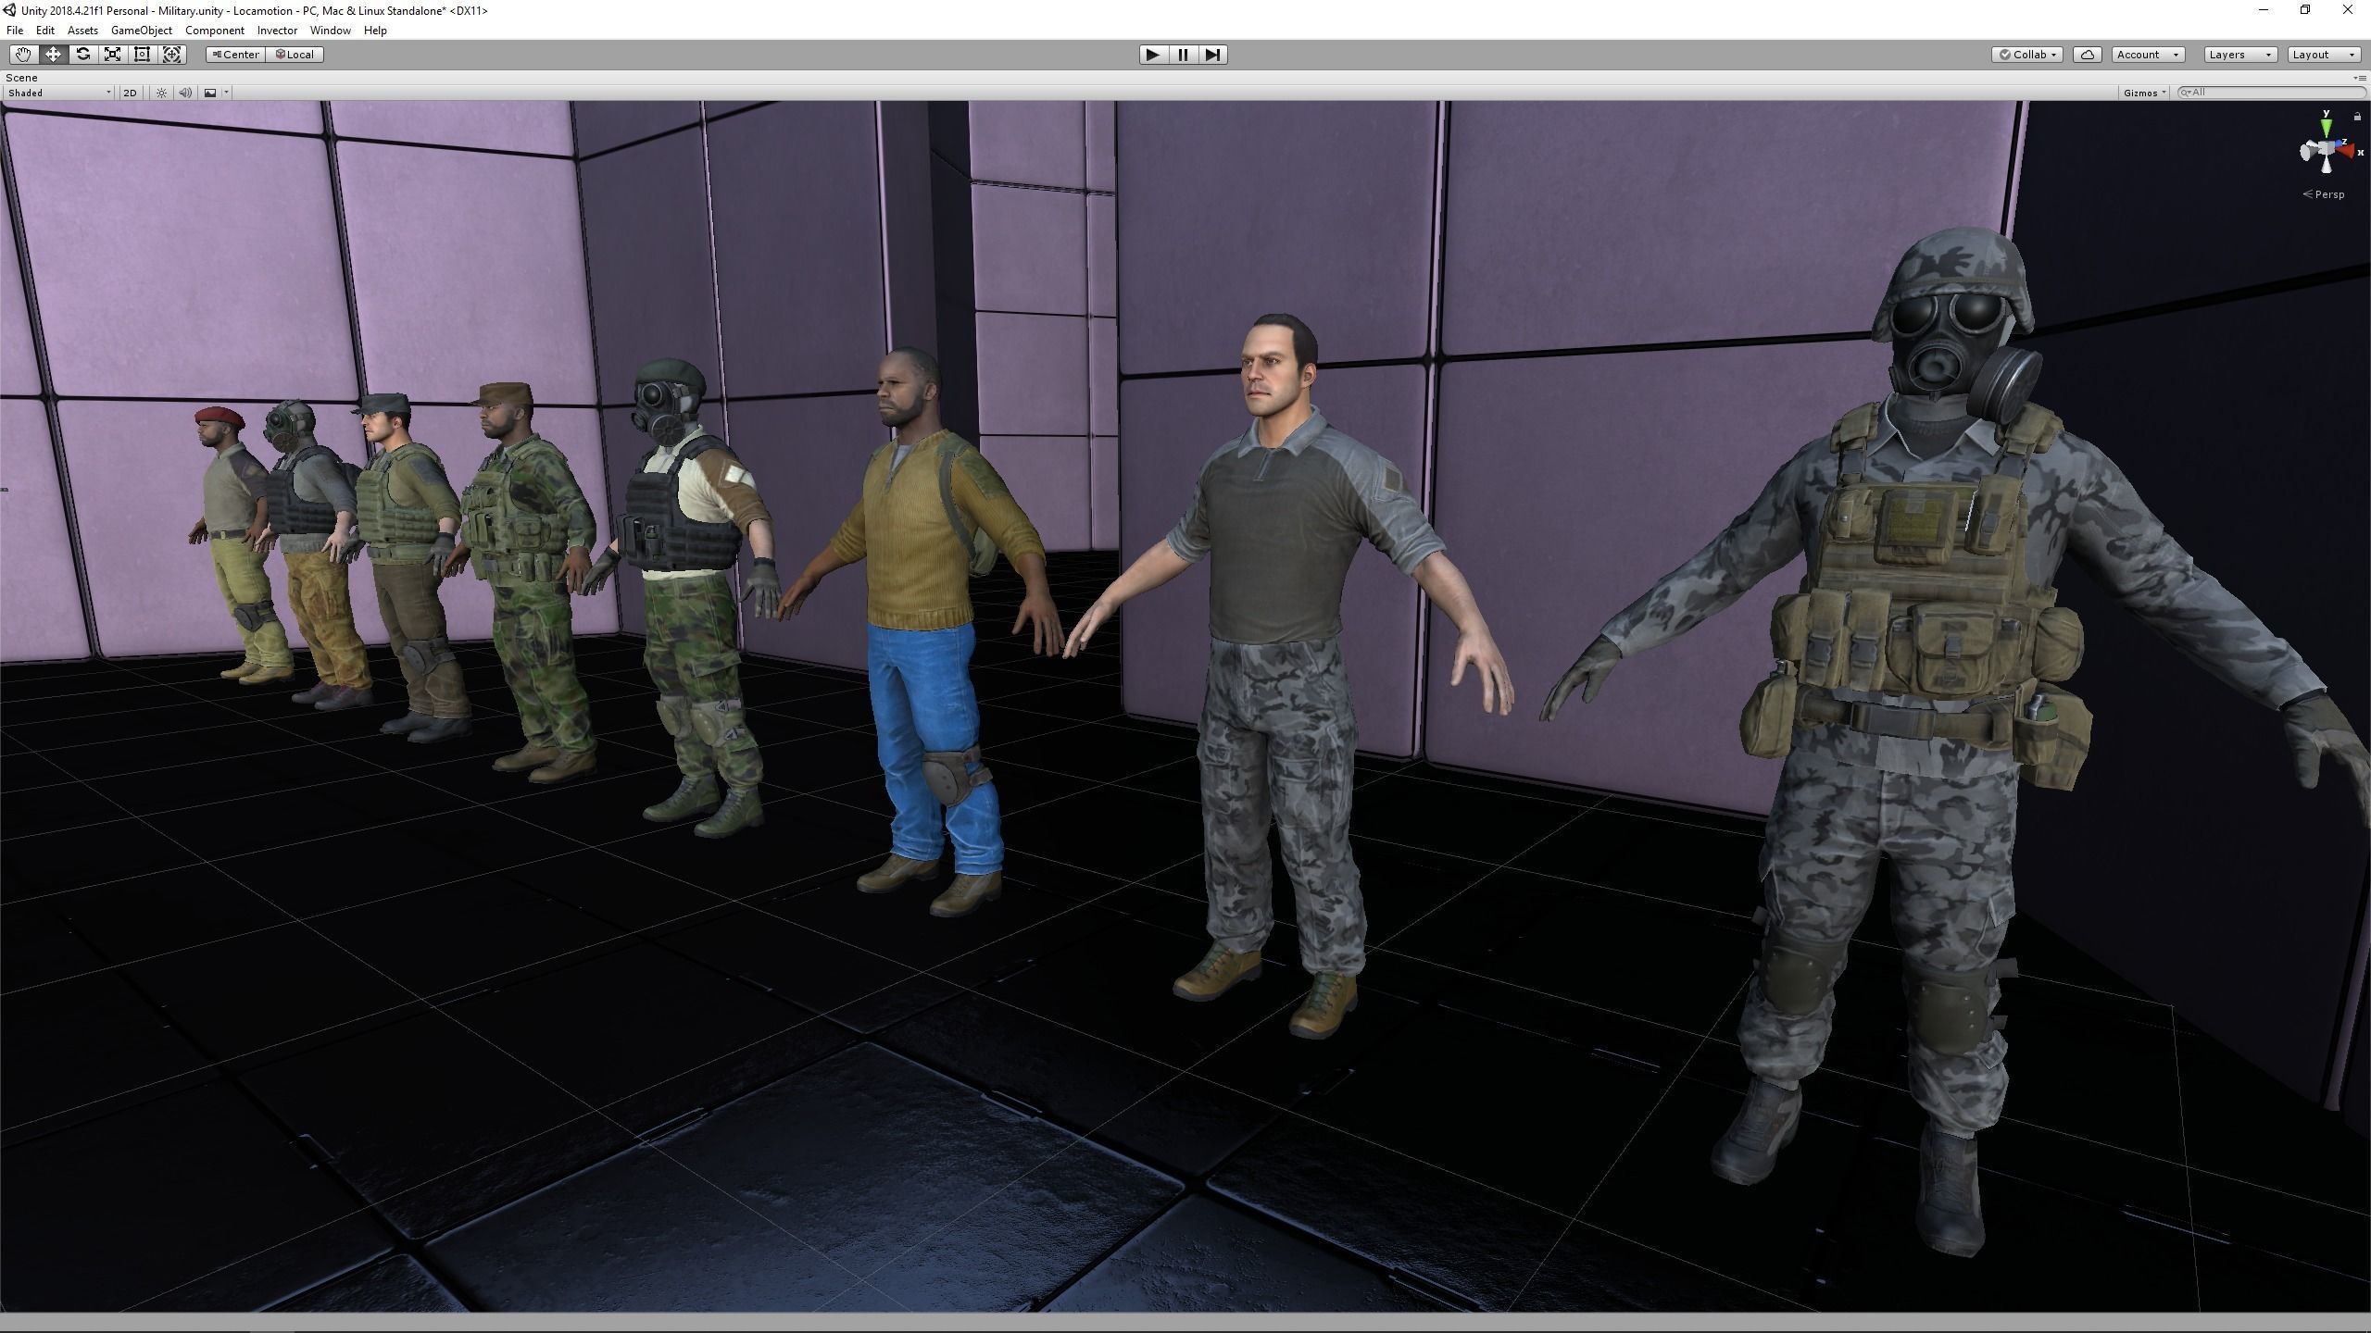2371x1333 pixels.
Task: Select the Scale tool
Action: tap(112, 55)
